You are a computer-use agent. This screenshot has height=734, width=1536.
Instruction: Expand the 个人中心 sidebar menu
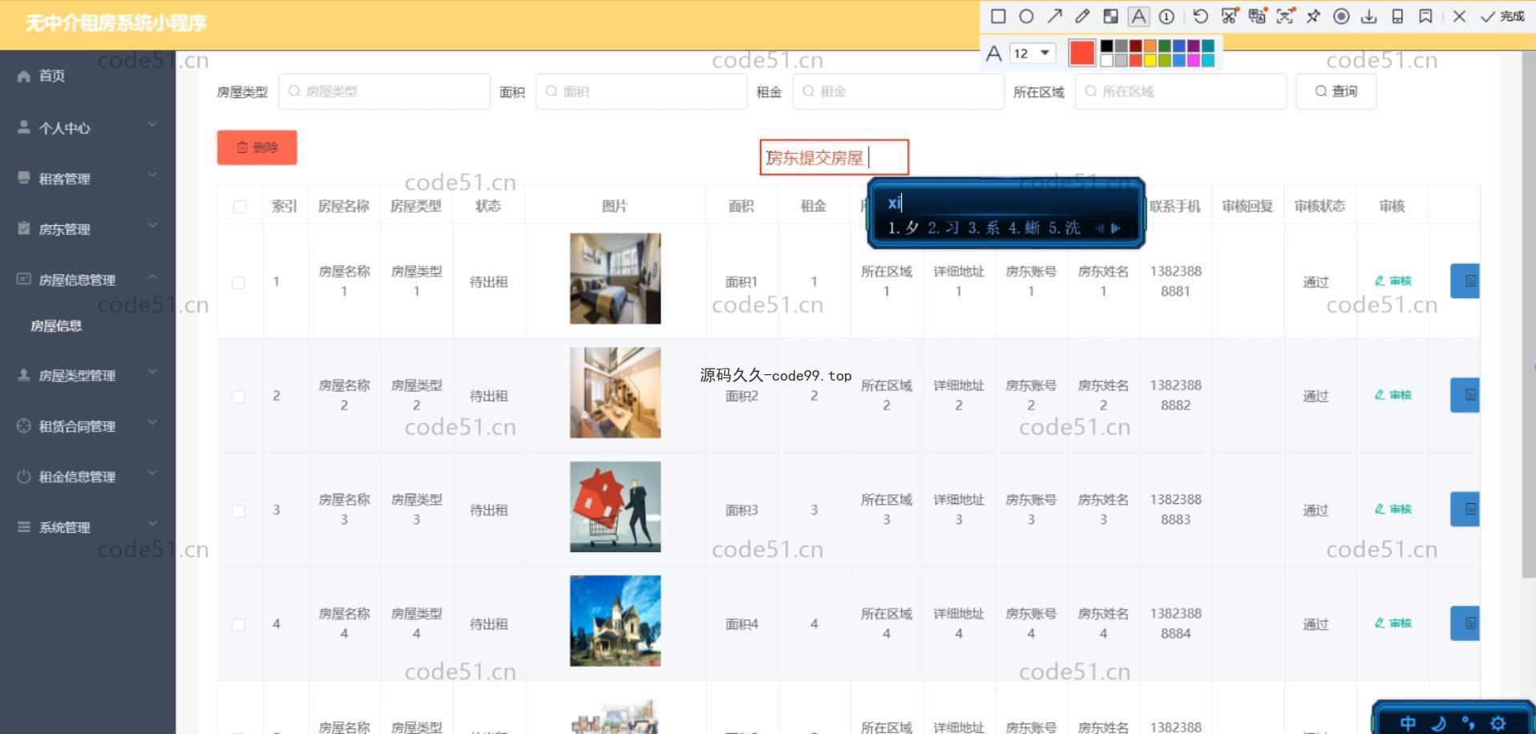pyautogui.click(x=87, y=127)
